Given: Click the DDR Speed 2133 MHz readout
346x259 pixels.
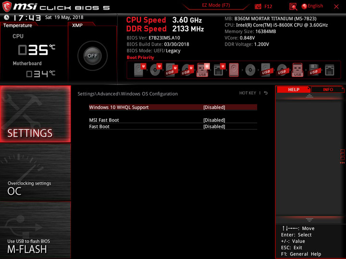Looking at the screenshot, I should [x=165, y=29].
